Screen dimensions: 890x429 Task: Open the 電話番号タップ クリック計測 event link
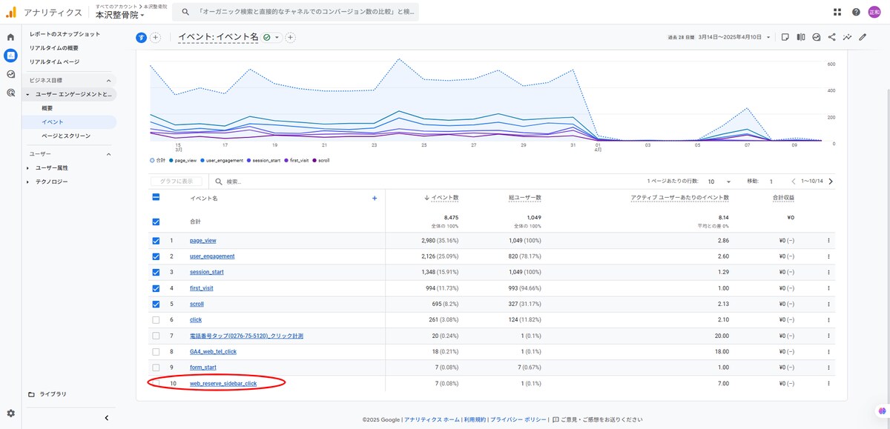point(246,336)
